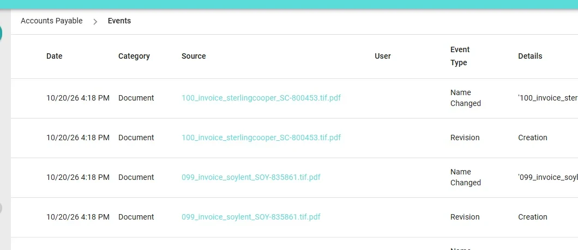Sort by the Source column header

194,56
